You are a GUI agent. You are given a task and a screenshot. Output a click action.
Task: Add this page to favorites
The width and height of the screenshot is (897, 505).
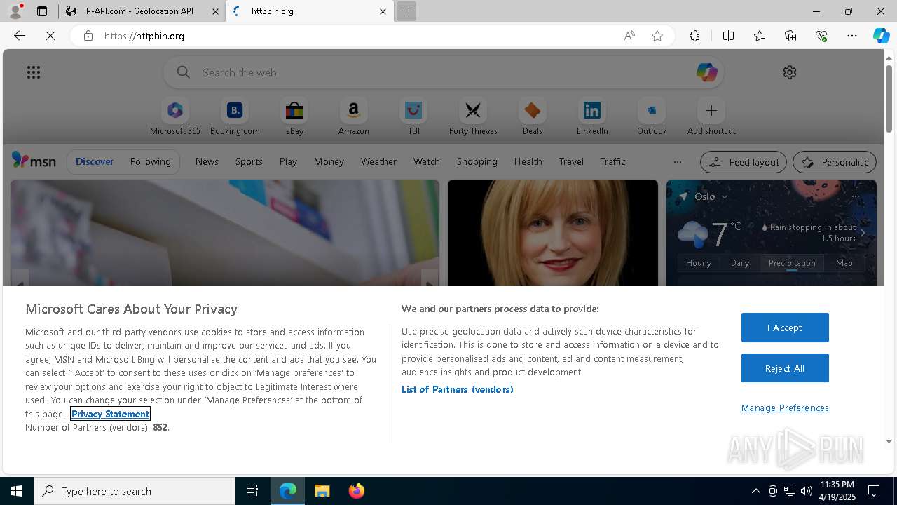coord(657,36)
